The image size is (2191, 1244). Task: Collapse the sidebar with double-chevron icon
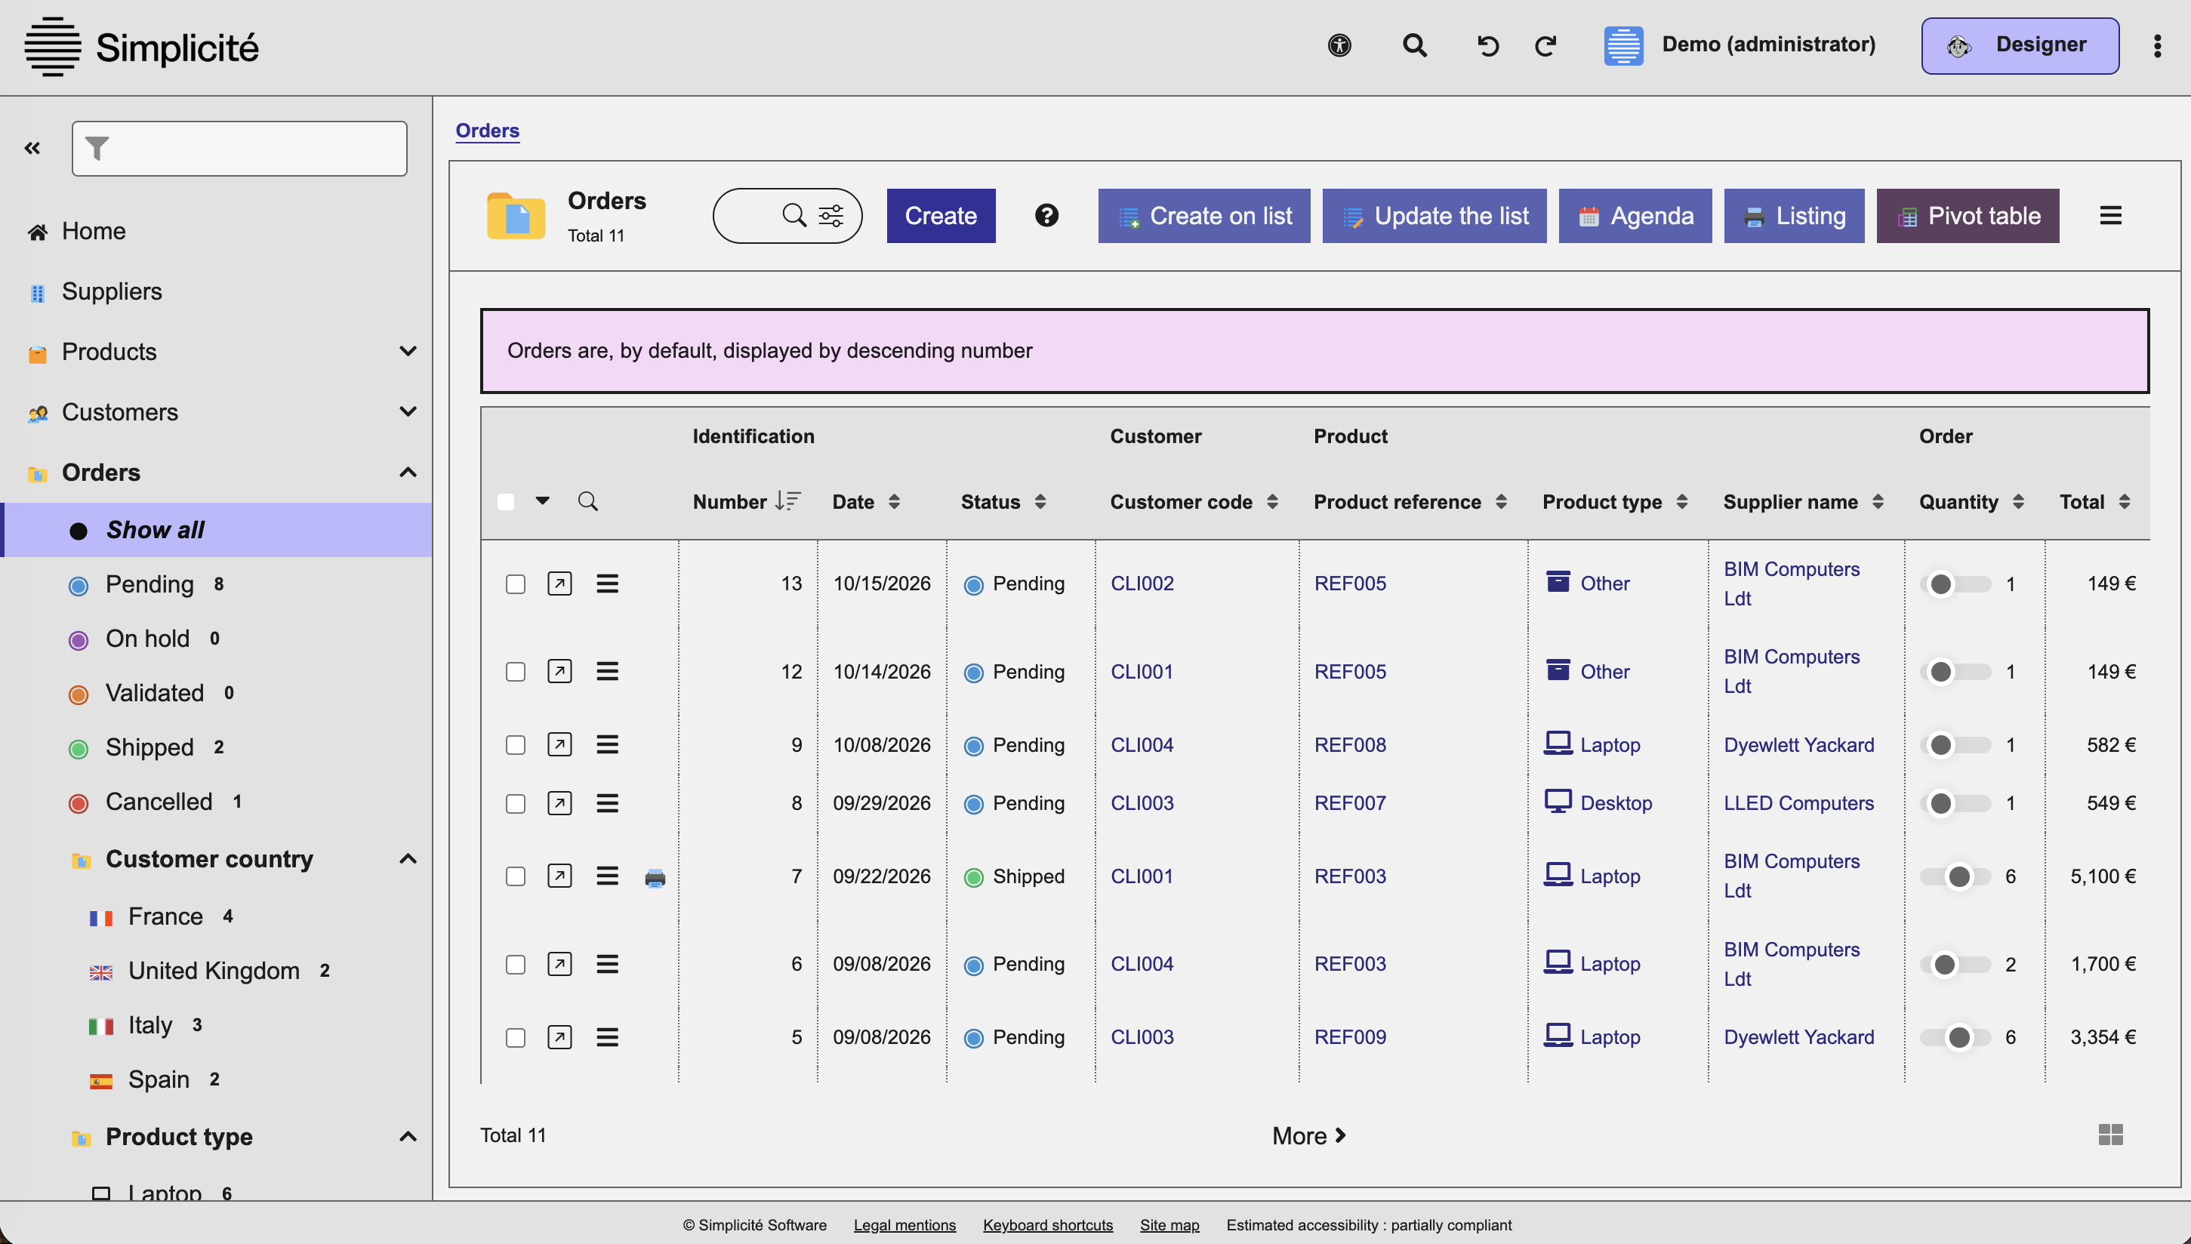point(32,149)
